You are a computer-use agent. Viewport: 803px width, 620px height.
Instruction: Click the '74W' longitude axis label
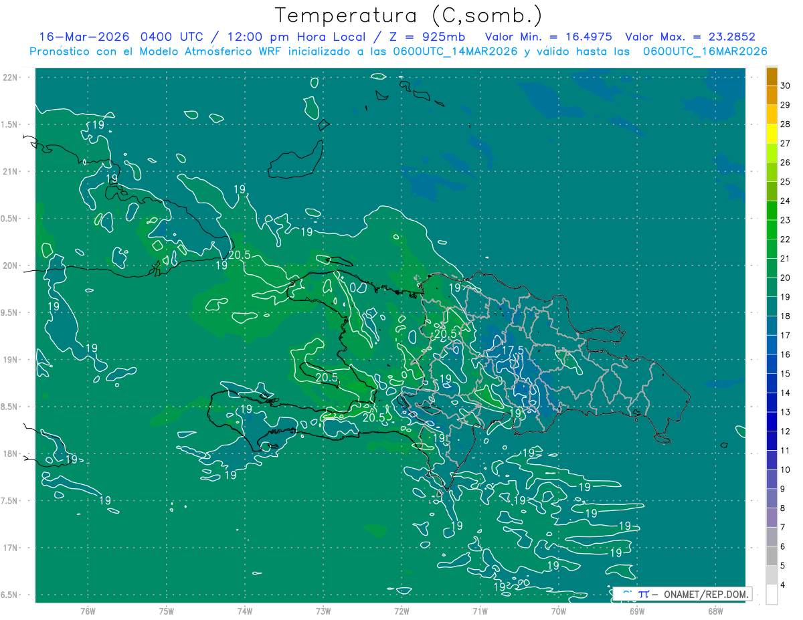(245, 611)
